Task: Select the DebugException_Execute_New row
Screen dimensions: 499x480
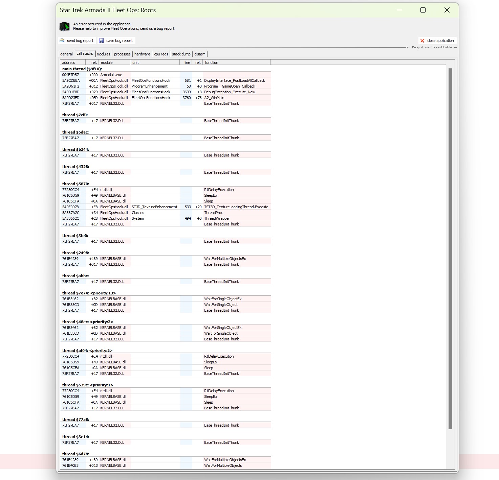Action: [x=166, y=92]
